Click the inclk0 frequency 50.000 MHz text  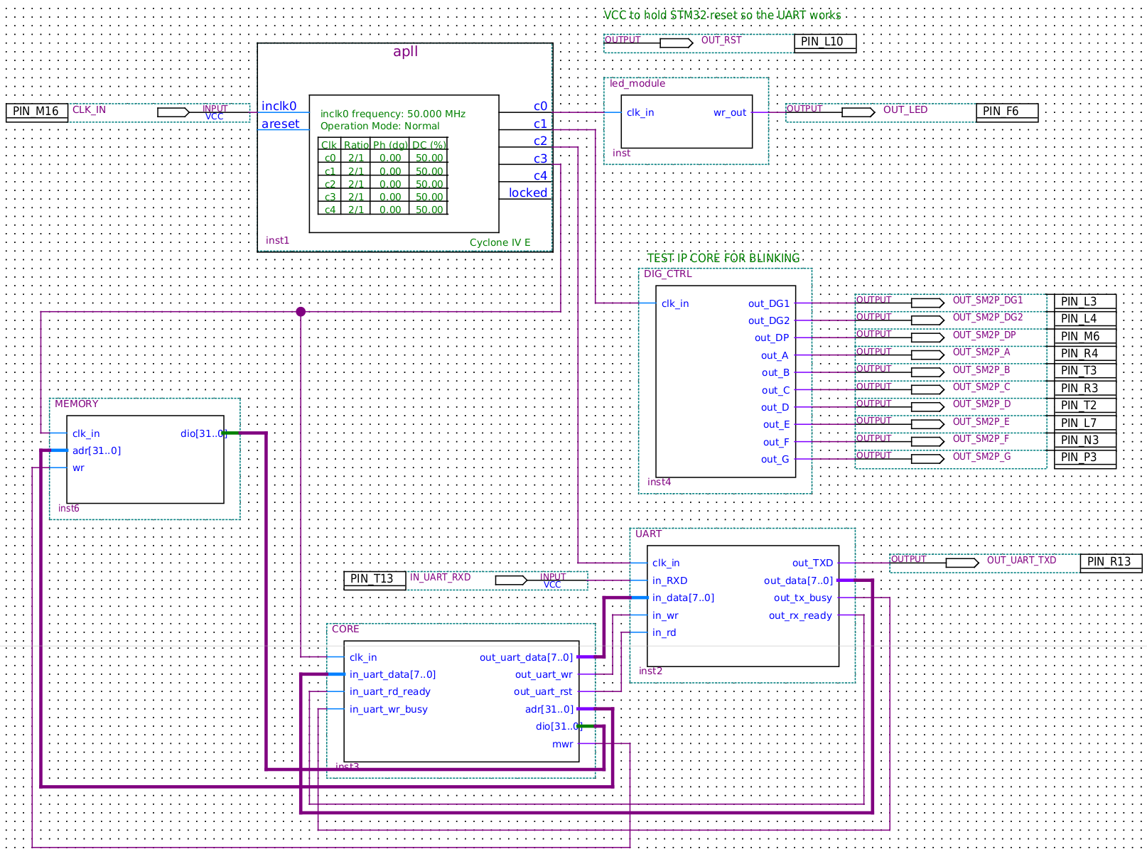393,114
